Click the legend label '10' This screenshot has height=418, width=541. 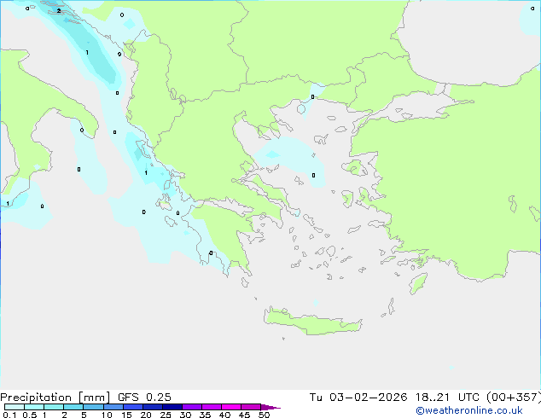(x=107, y=415)
